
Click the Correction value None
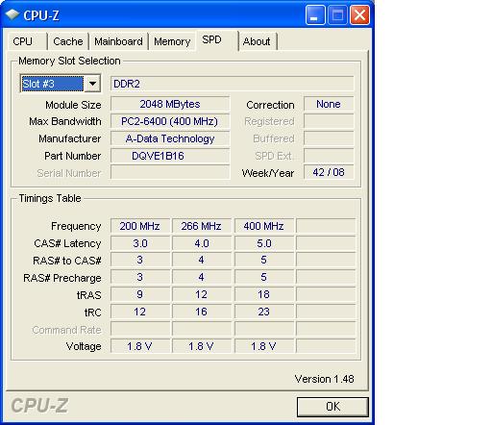click(329, 104)
